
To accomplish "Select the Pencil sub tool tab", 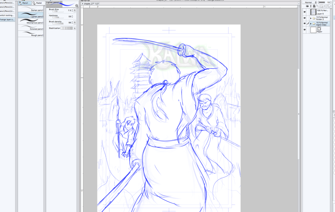I will (x=24, y=3).
